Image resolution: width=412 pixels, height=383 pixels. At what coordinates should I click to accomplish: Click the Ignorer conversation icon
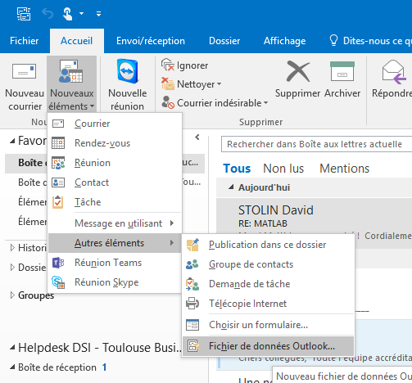168,65
